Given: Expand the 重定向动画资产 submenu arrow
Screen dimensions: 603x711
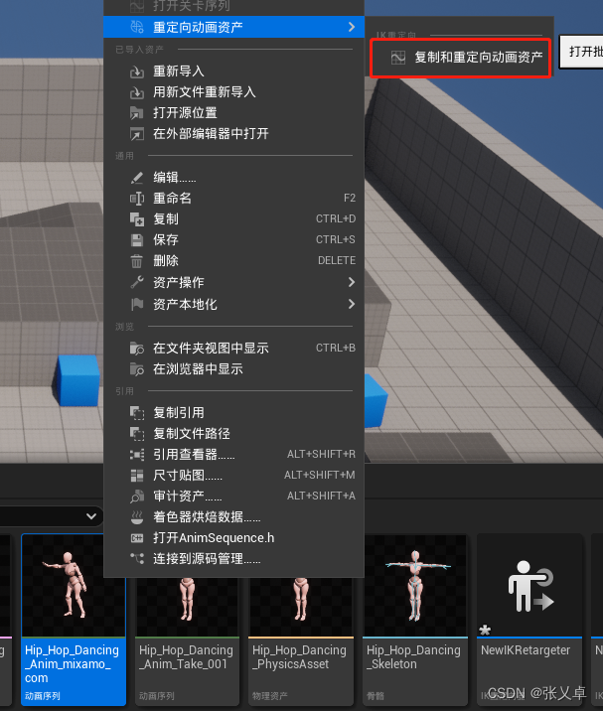Looking at the screenshot, I should pos(352,27).
